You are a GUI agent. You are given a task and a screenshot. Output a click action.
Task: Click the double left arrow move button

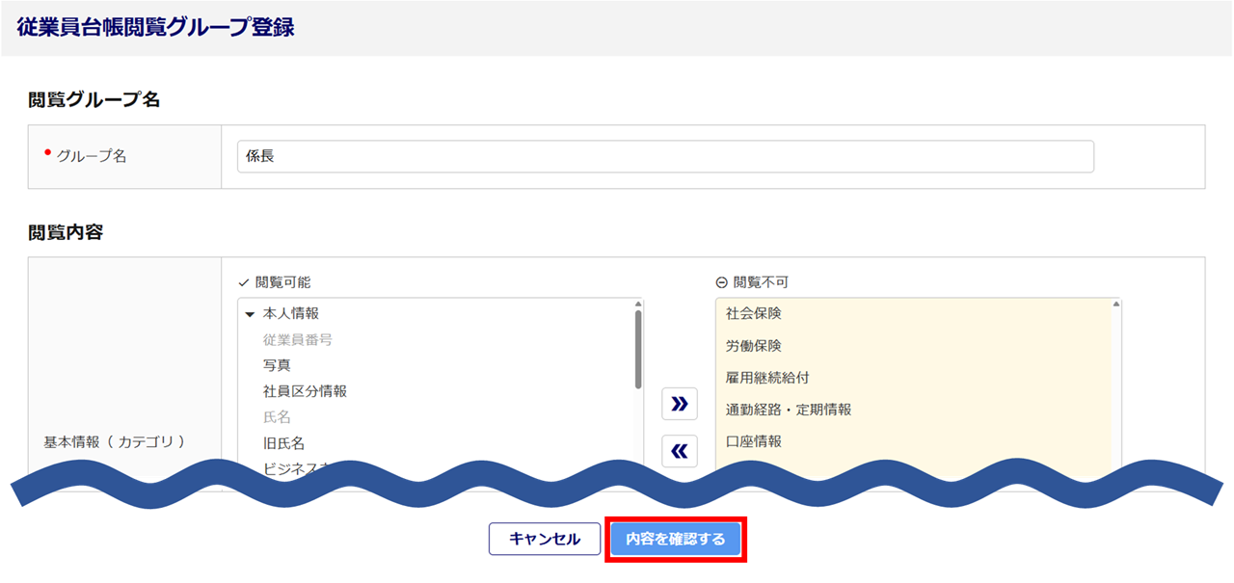[x=680, y=450]
